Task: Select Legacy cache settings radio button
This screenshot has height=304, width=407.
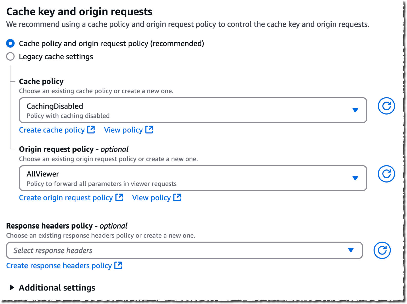Action: [x=10, y=56]
